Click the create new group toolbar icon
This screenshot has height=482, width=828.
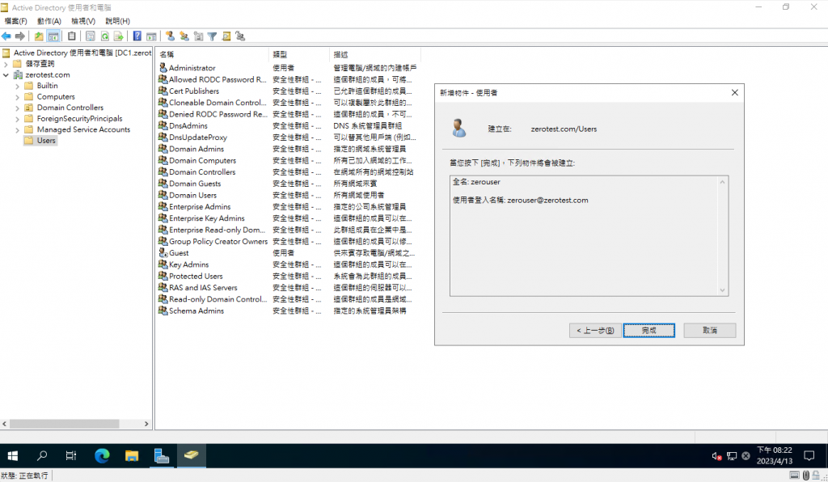pos(184,36)
